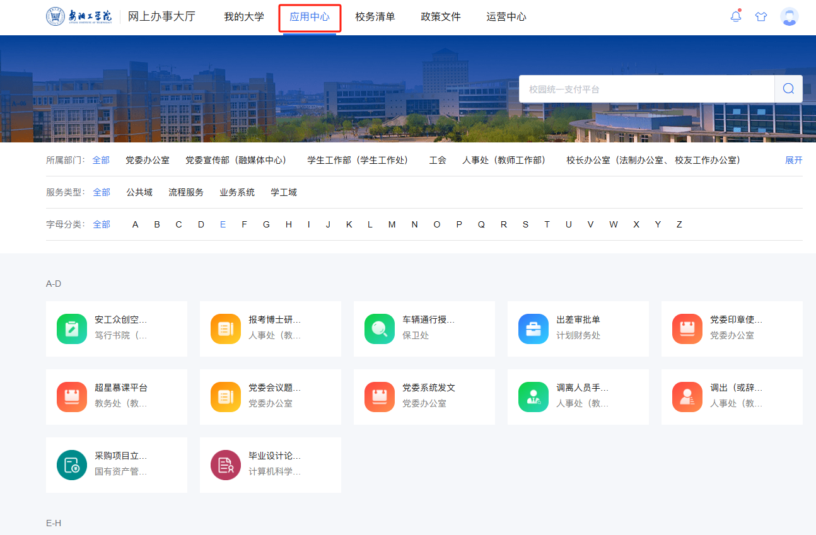Click the 车辆通行授权 magnifier app icon
816x535 pixels.
click(380, 329)
